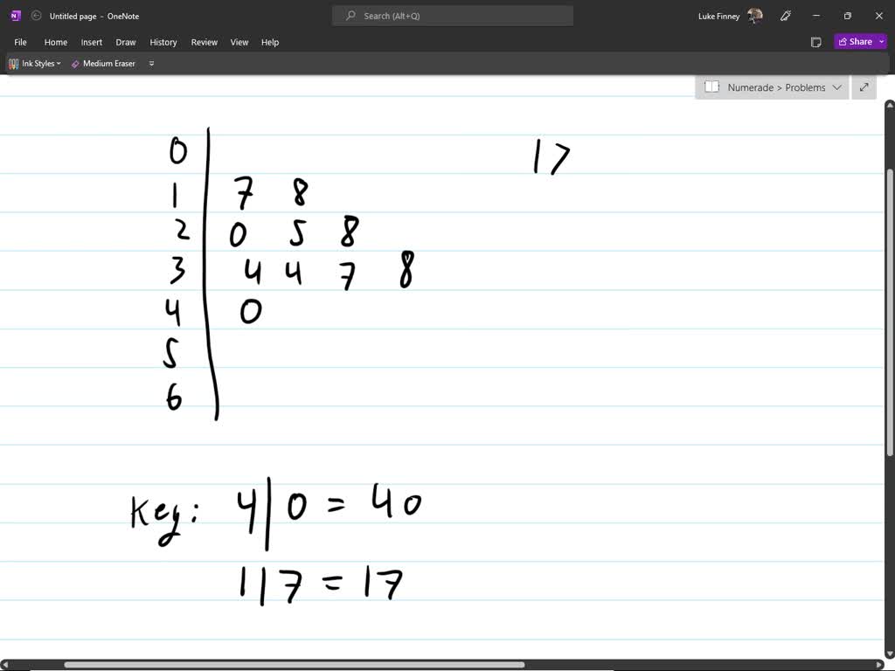The height and width of the screenshot is (671, 895).
Task: Open the Draw tab
Action: click(126, 42)
